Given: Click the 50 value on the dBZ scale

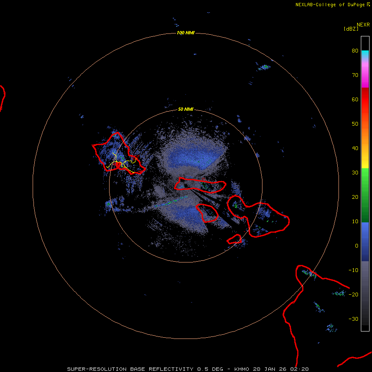Looking at the screenshot, I should coord(355,124).
